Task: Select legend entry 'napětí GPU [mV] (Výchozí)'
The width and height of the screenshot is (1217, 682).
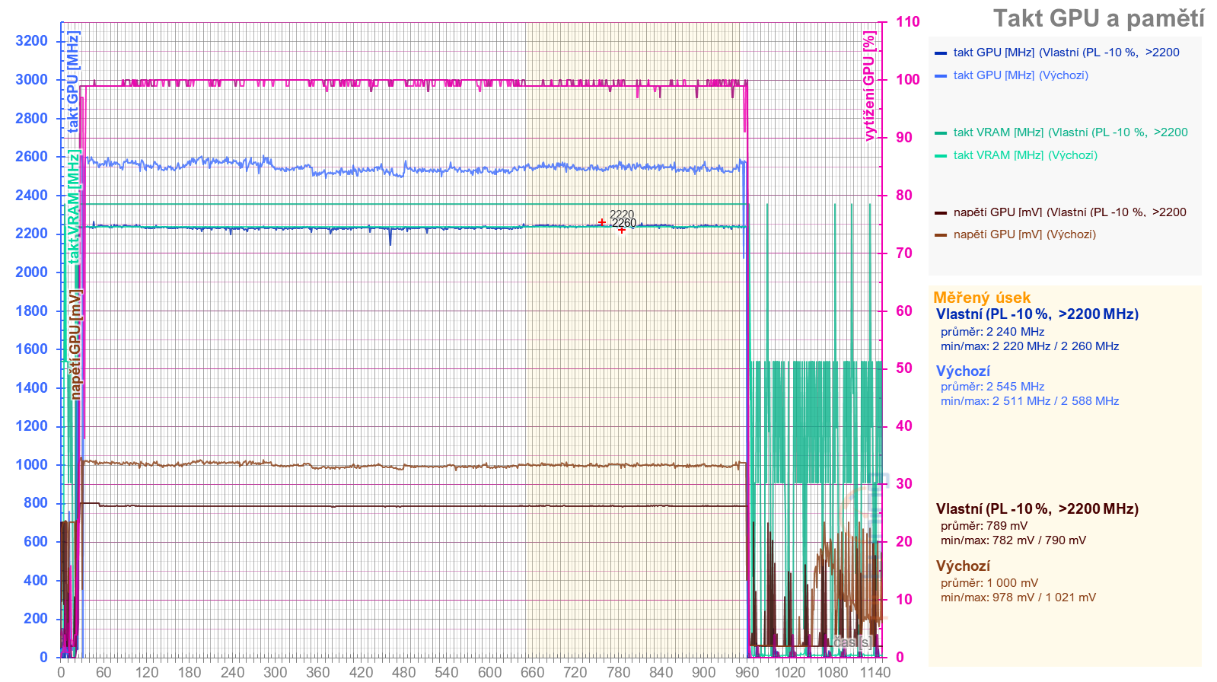Action: (1024, 234)
